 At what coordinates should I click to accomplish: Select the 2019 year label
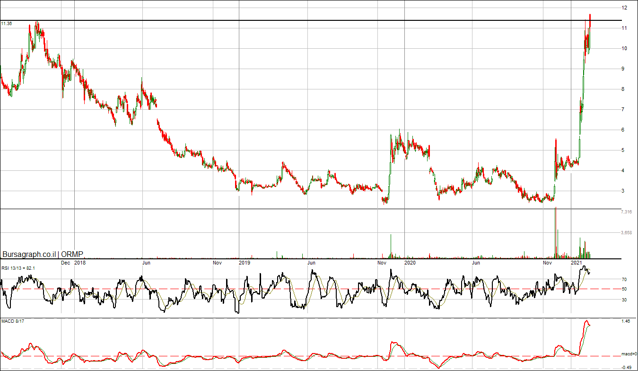245,262
